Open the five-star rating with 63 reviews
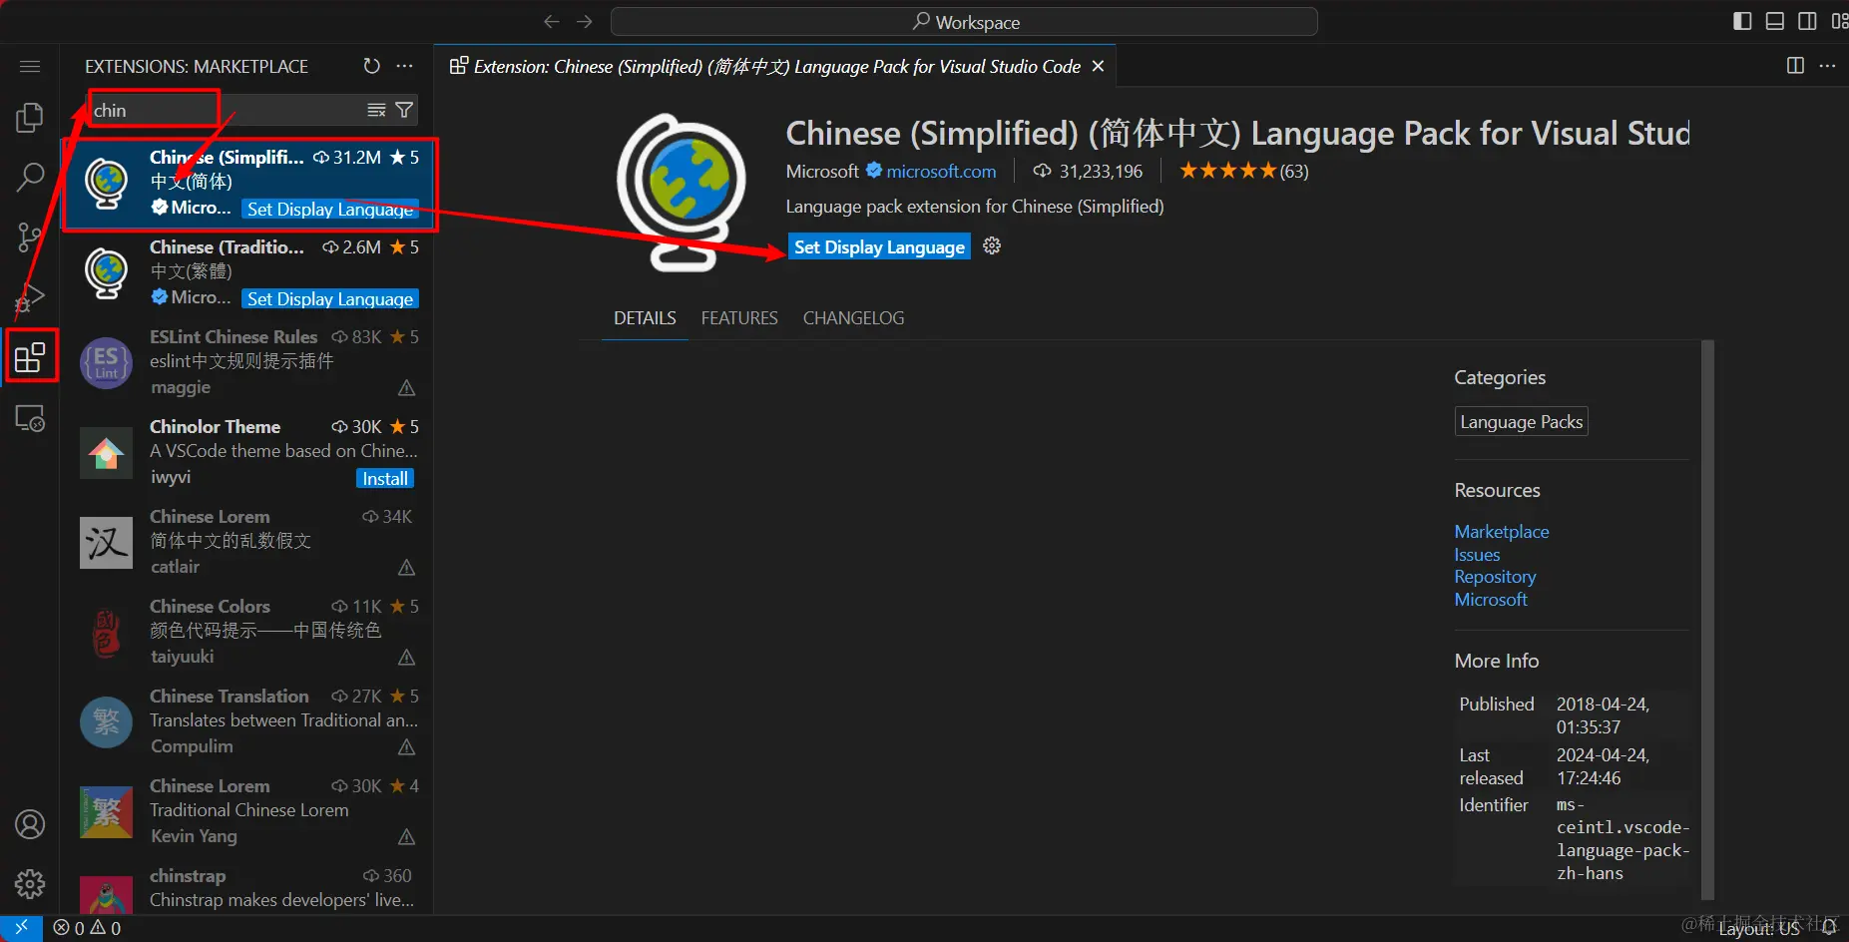 [x=1243, y=172]
